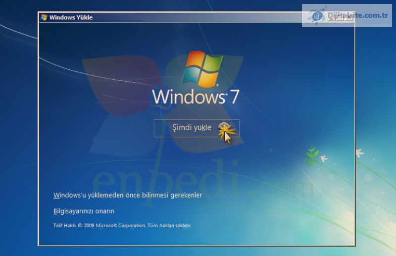
Task: Click the Şimdi yükle install button
Action: 197,128
